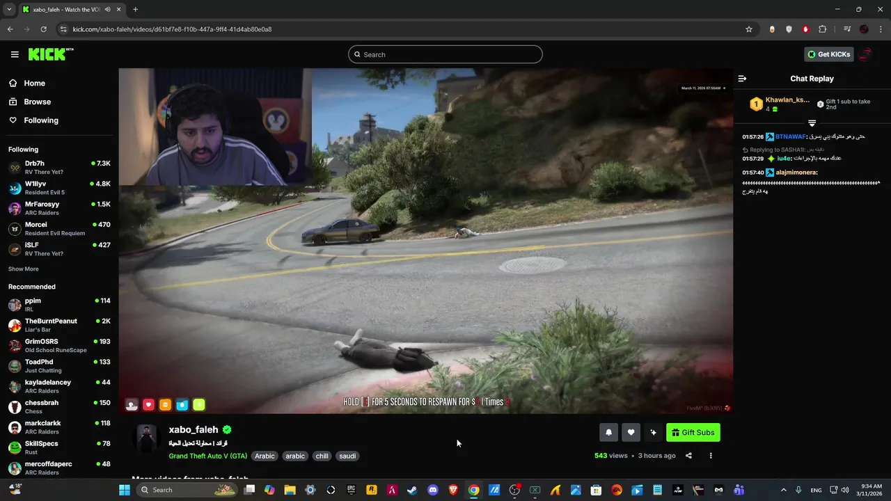Open MrFarosyy followed channel
This screenshot has height=501, width=891.
(59, 208)
